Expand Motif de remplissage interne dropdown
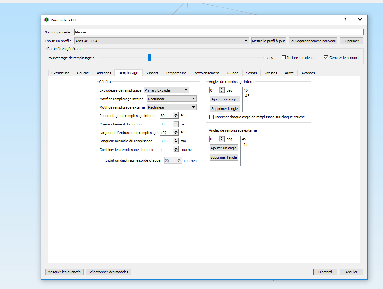Viewport: 383px width, 289px height. (172, 99)
